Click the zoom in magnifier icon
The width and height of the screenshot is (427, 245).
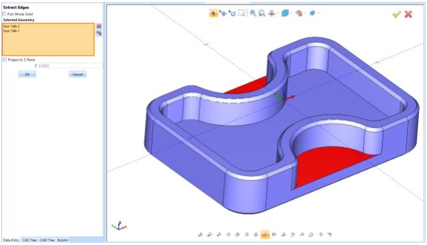(x=253, y=13)
